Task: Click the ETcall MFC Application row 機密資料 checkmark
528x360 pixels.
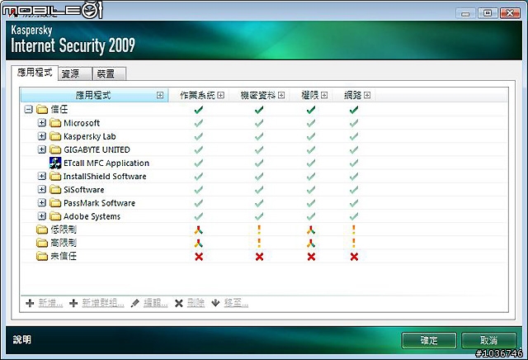Action: (259, 163)
